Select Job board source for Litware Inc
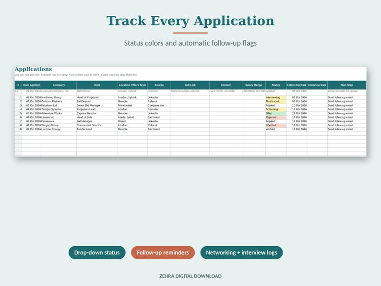Viewport: 381px width, 286px height. [159, 118]
